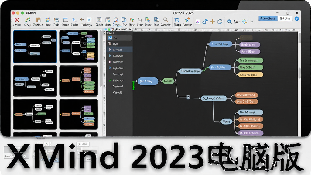Click the orange plus-minus toolbar icon
The height and width of the screenshot is (175, 311).
82,20
